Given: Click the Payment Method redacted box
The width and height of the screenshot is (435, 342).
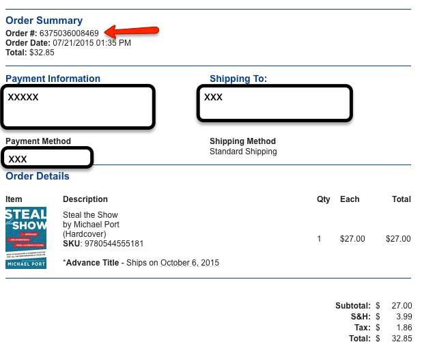Looking at the screenshot, I should pyautogui.click(x=47, y=158).
